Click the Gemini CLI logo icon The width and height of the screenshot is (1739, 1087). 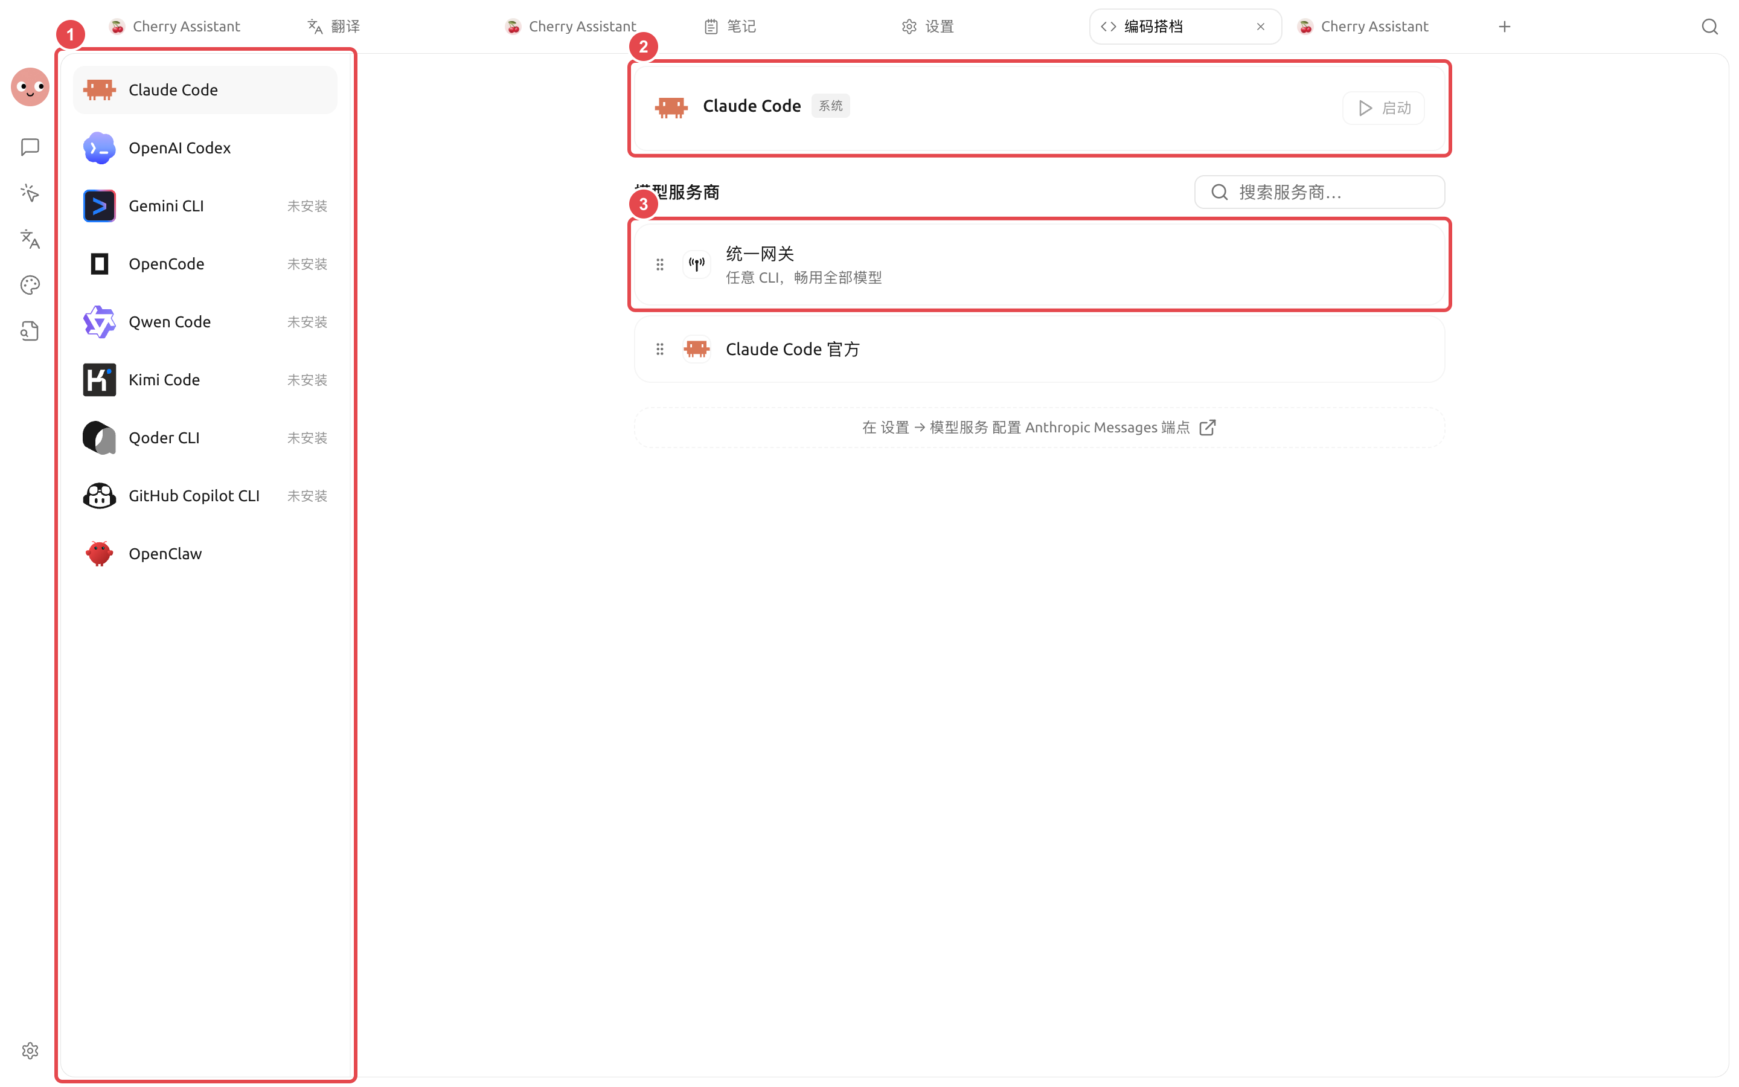point(99,205)
